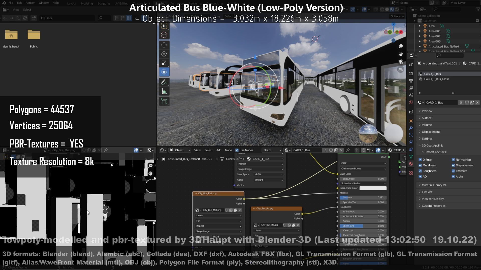Toggle the Displacement import texture checkbox

click(453, 165)
